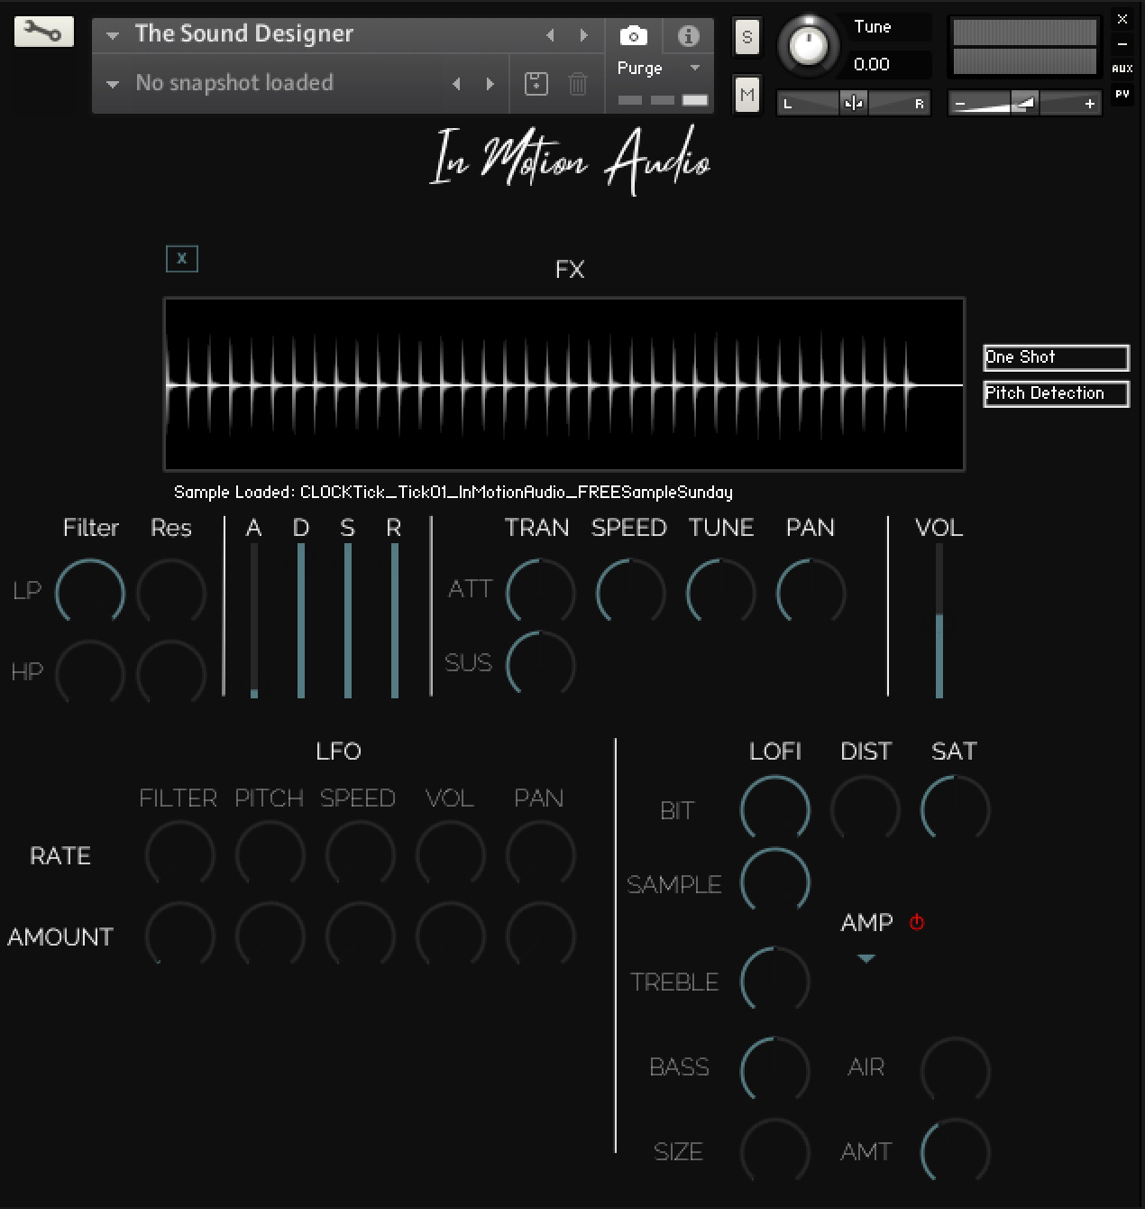Open the snapshot list dropdown arrow
1145x1209 pixels.
point(113,85)
